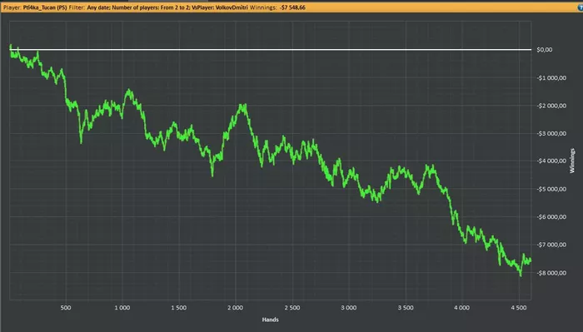Image resolution: width=583 pixels, height=332 pixels.
Task: Click the -$3 000,00 axis label
Action: pyautogui.click(x=551, y=134)
